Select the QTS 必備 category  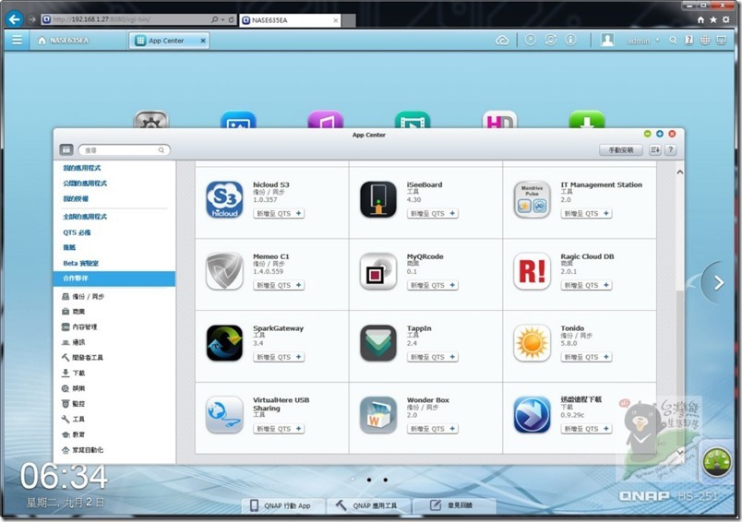click(x=77, y=232)
